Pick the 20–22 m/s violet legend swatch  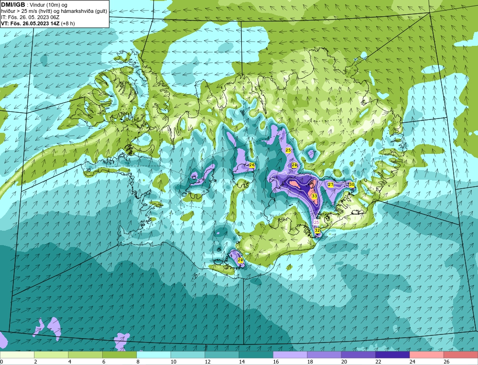358,354
